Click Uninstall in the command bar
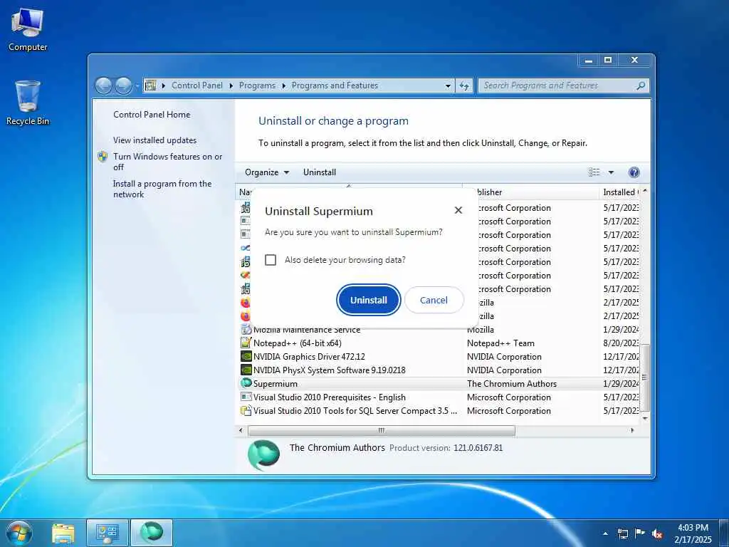 pos(320,172)
